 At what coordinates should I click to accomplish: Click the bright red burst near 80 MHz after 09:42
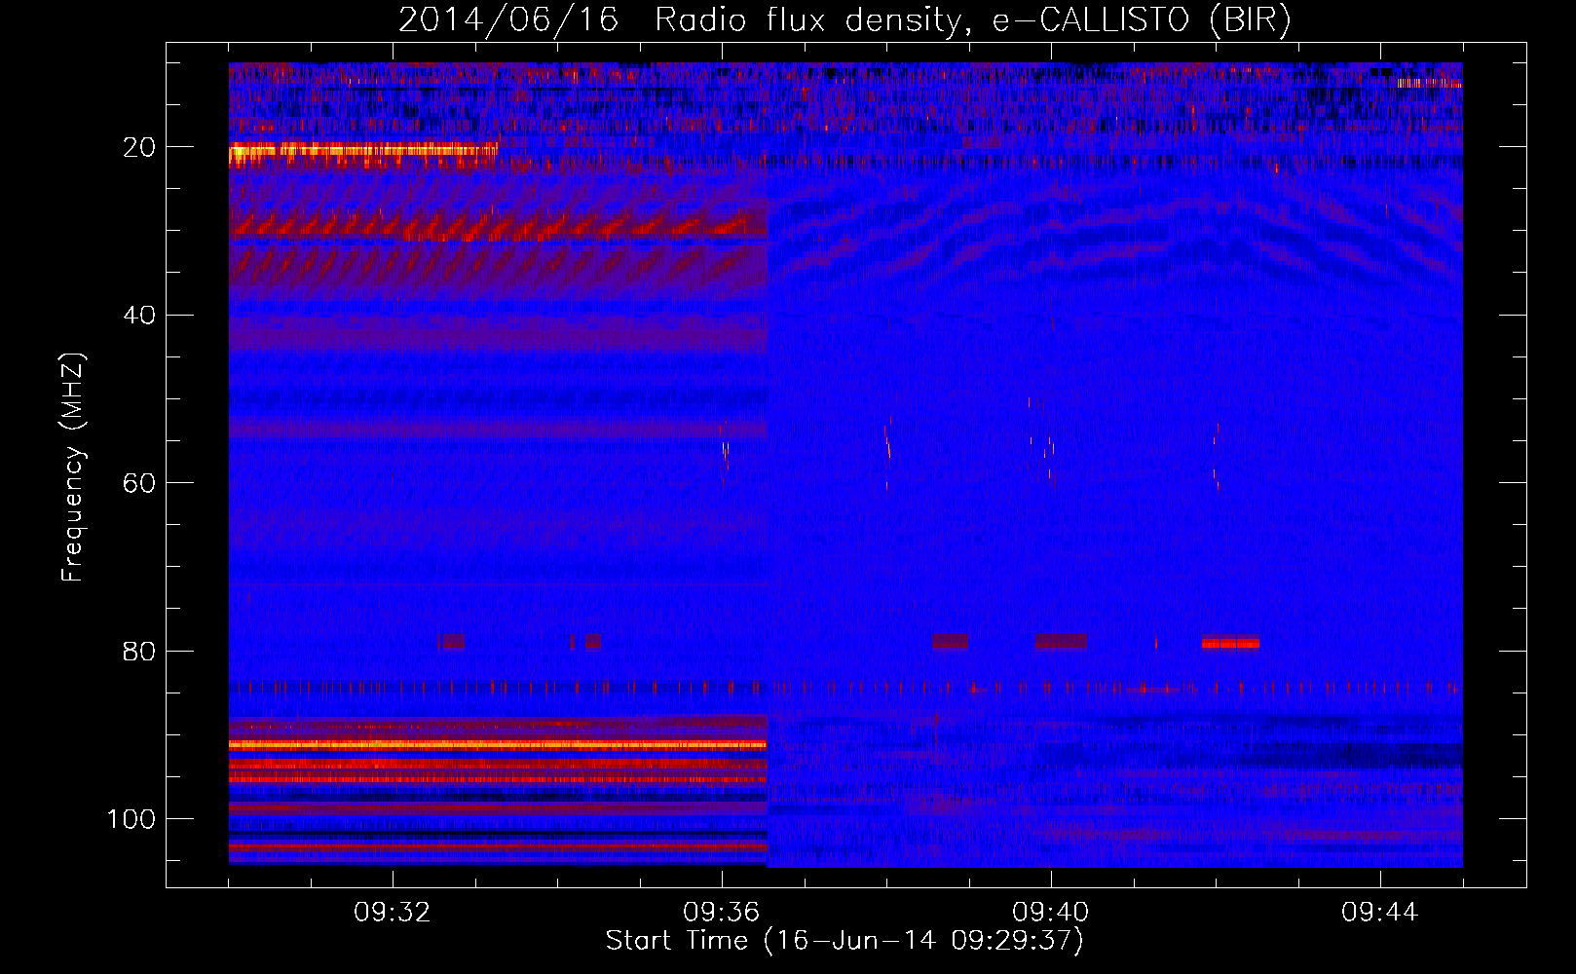1230,643
